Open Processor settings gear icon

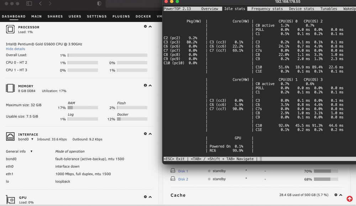pos(145,27)
